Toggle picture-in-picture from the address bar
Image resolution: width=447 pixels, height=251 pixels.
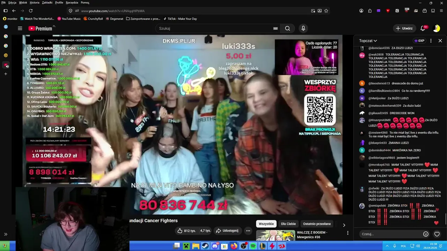313,11
